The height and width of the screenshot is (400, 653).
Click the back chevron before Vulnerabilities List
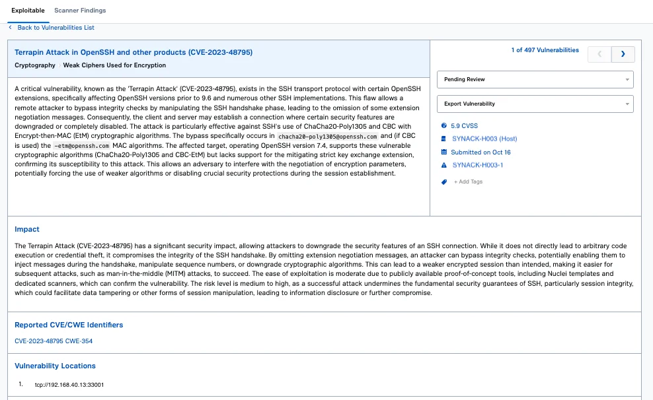click(10, 28)
